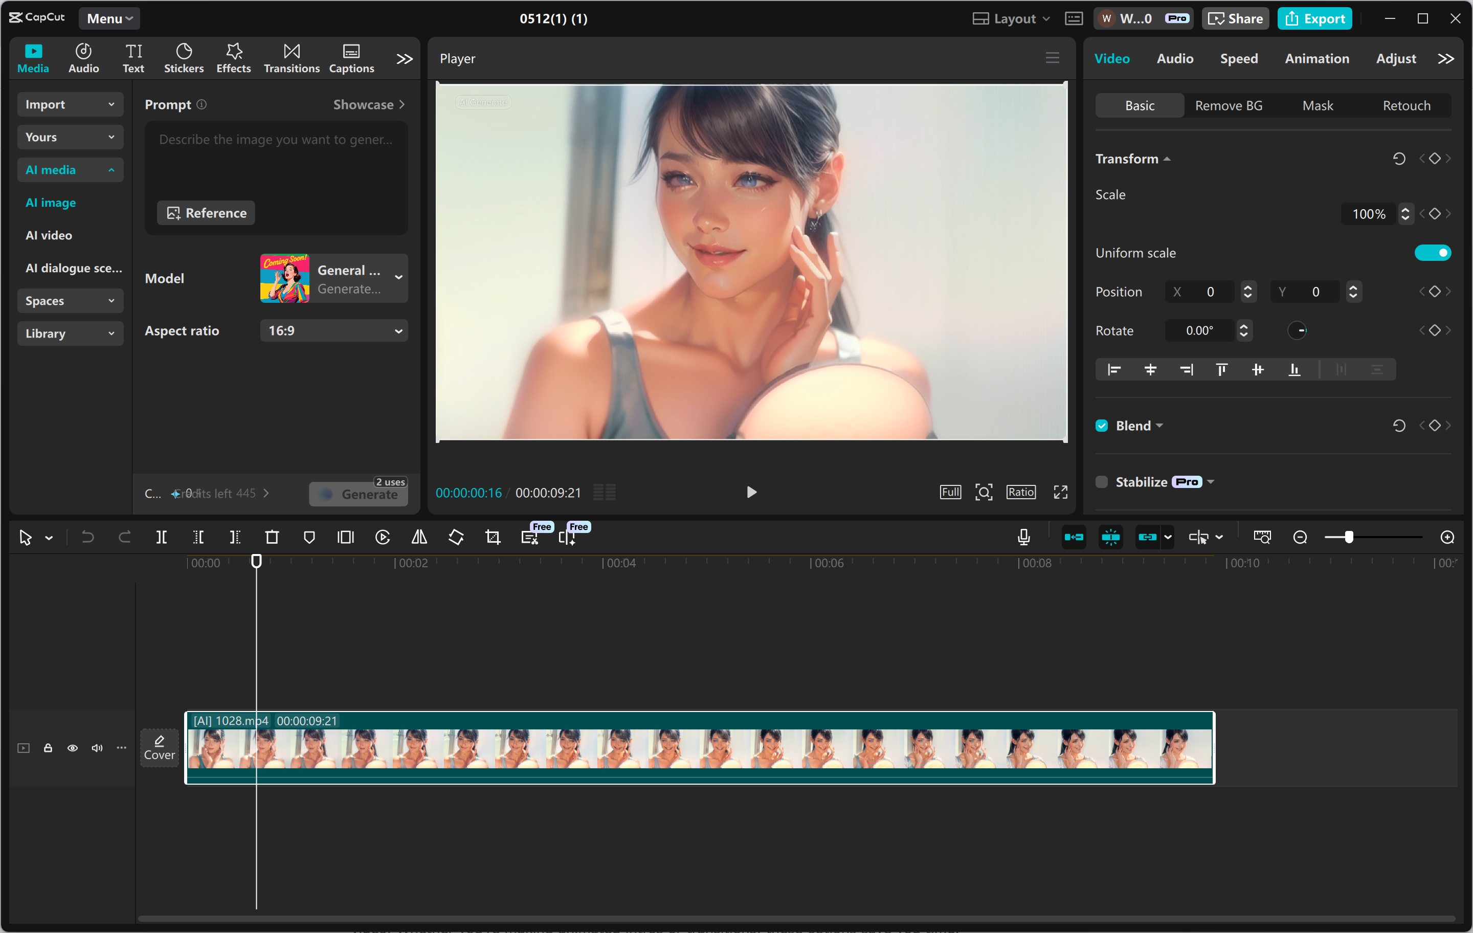
Task: Click the Delete clip icon
Action: (272, 537)
